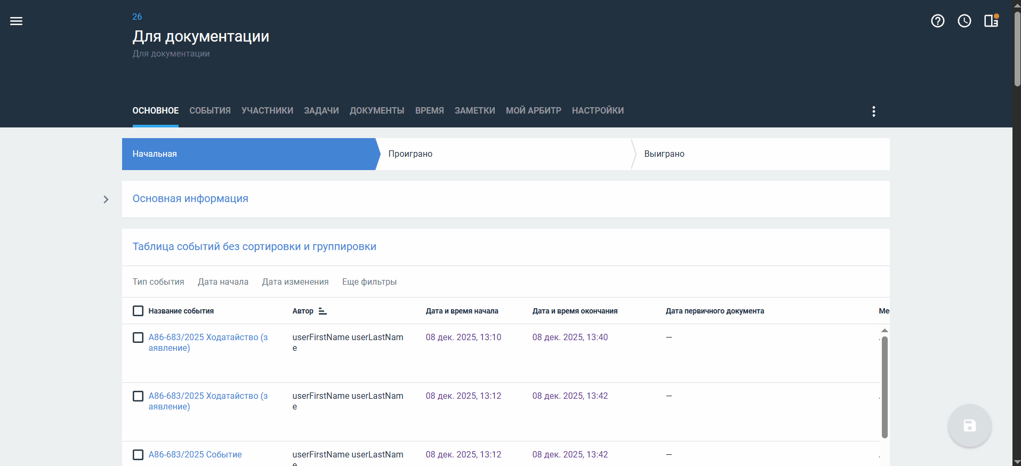Switch to the СОБЫТИЯ tab
This screenshot has width=1021, height=466.
coord(210,110)
